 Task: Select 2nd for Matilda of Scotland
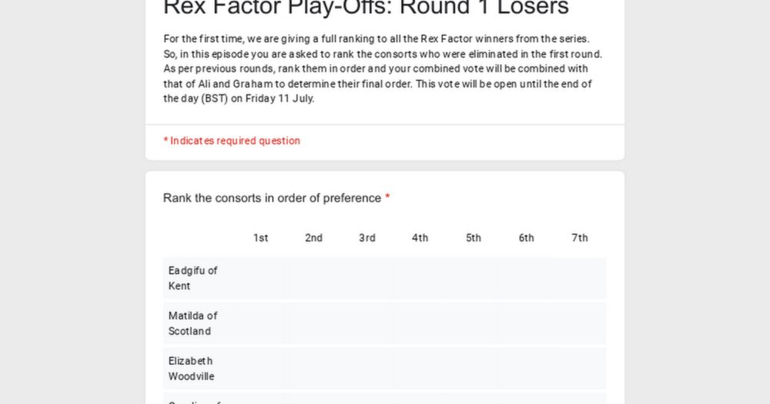coord(314,323)
